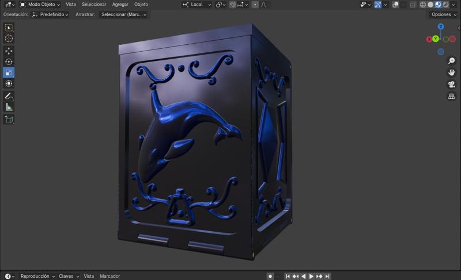Open Seleccionar (Marc... drag dropdown

(x=123, y=14)
